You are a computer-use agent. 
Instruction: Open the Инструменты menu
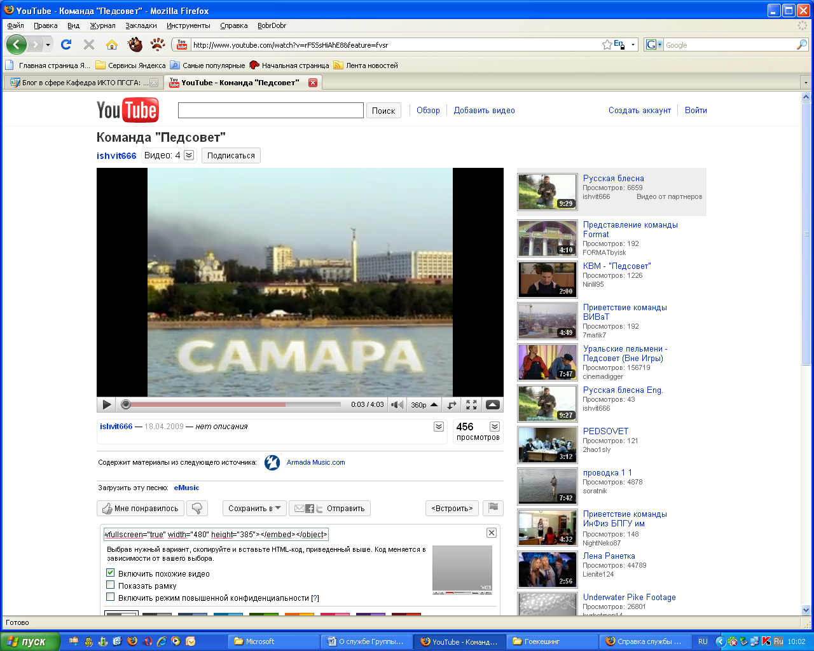click(x=188, y=25)
